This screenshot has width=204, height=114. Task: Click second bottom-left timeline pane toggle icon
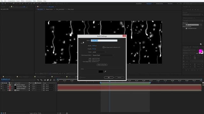[x=4, y=113]
